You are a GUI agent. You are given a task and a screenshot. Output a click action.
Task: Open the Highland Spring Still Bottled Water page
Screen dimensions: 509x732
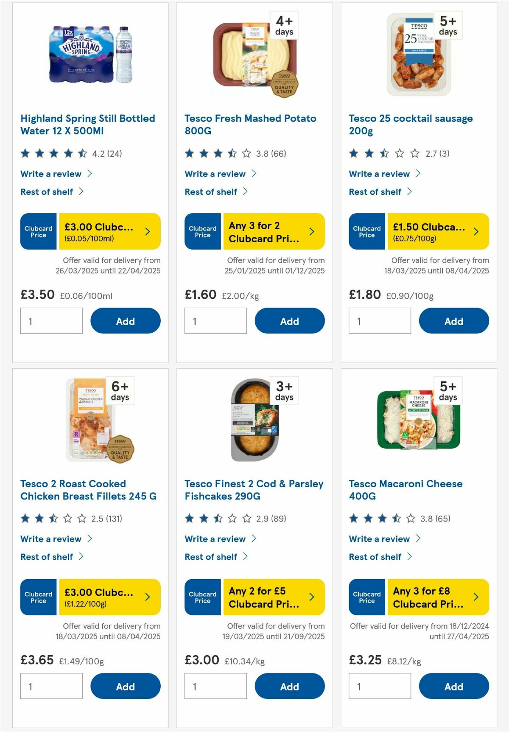coord(87,124)
